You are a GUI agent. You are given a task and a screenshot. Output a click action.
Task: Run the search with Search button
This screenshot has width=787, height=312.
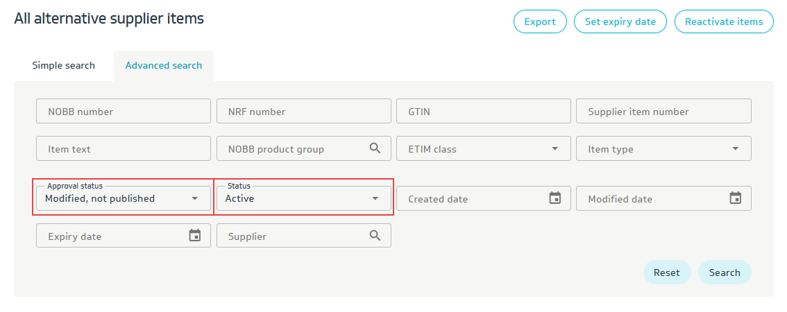(x=725, y=272)
